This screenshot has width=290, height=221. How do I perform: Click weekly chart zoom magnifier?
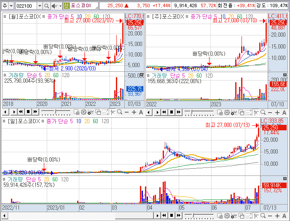[263, 112]
